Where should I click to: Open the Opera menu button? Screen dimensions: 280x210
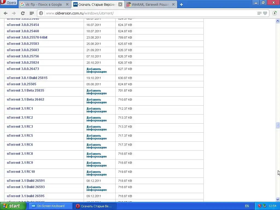(8, 2)
